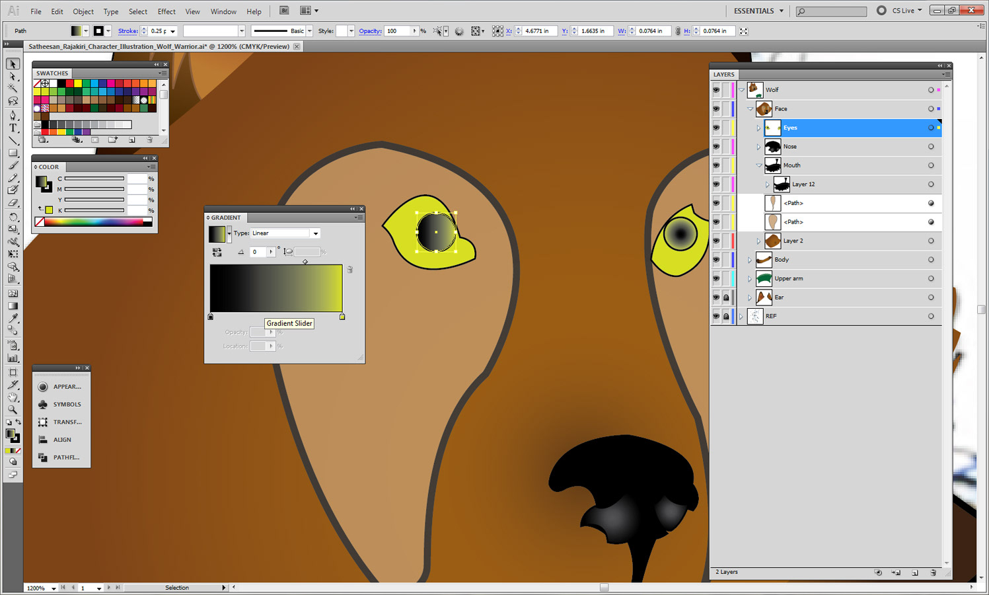Hide the Body layer
This screenshot has height=595, width=989.
pos(716,260)
